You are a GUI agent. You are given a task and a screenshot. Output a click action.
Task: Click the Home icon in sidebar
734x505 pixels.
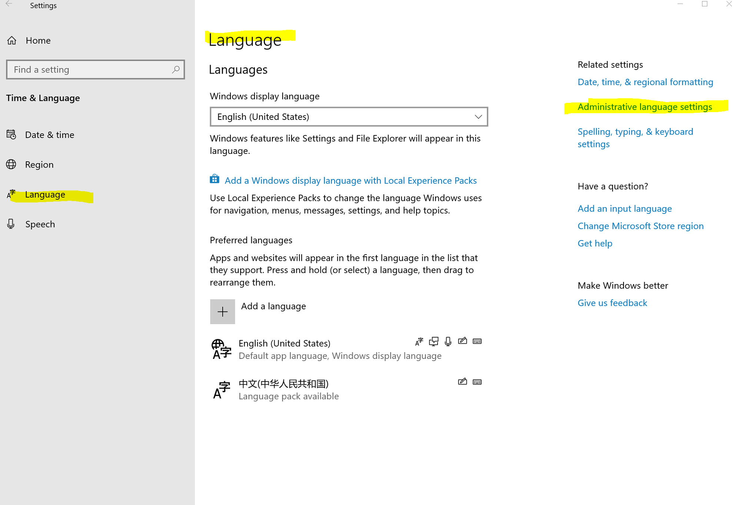pos(12,40)
